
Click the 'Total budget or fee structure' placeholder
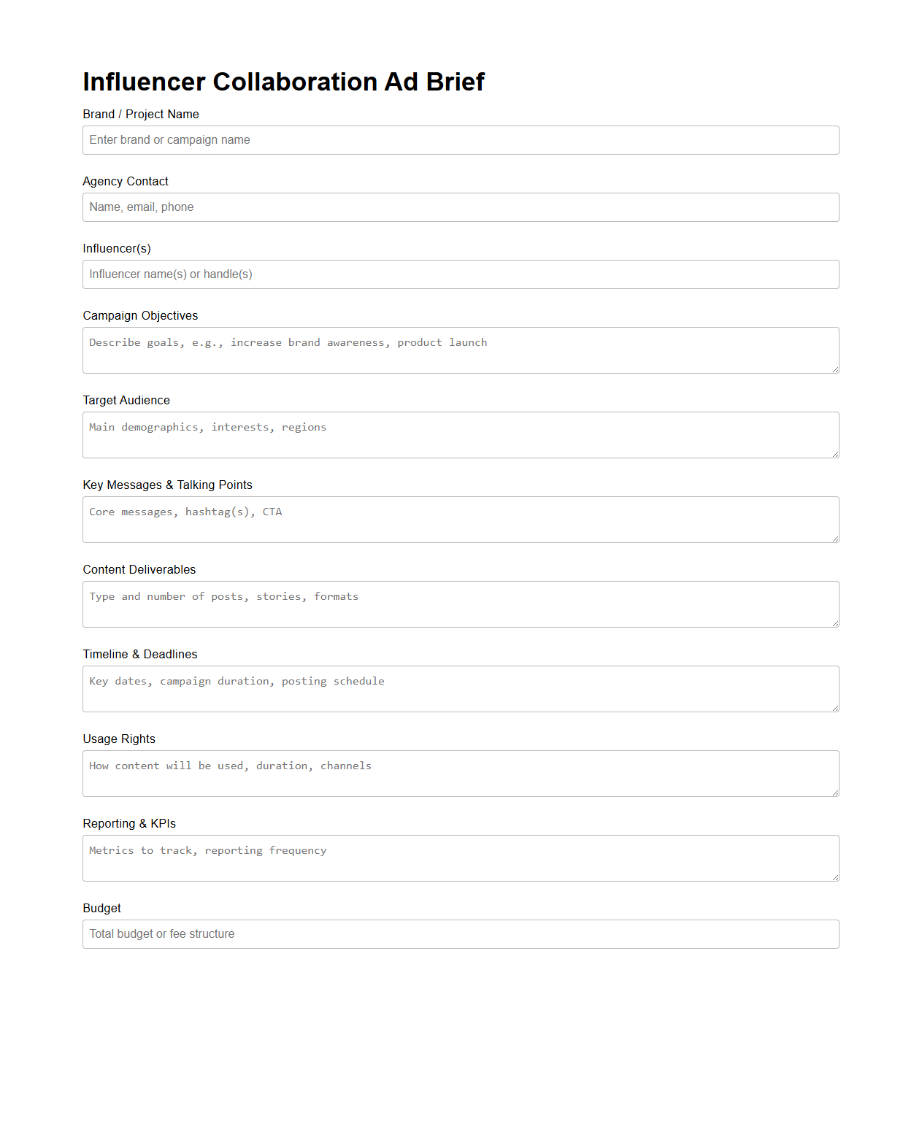pos(161,933)
